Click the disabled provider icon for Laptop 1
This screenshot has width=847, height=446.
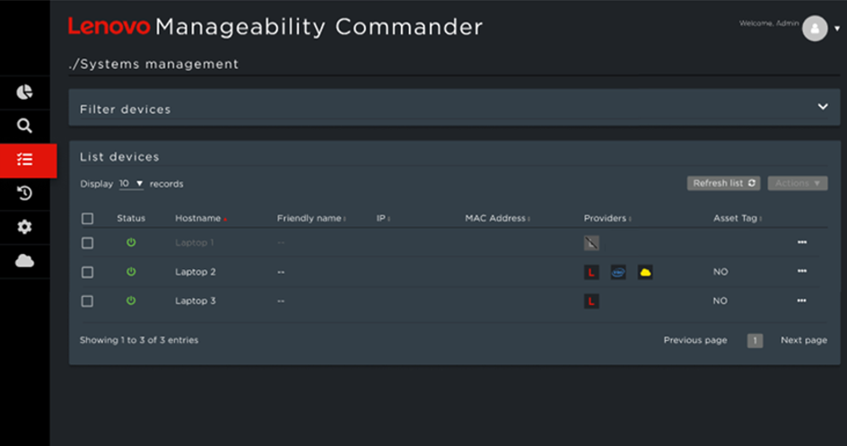click(x=591, y=243)
